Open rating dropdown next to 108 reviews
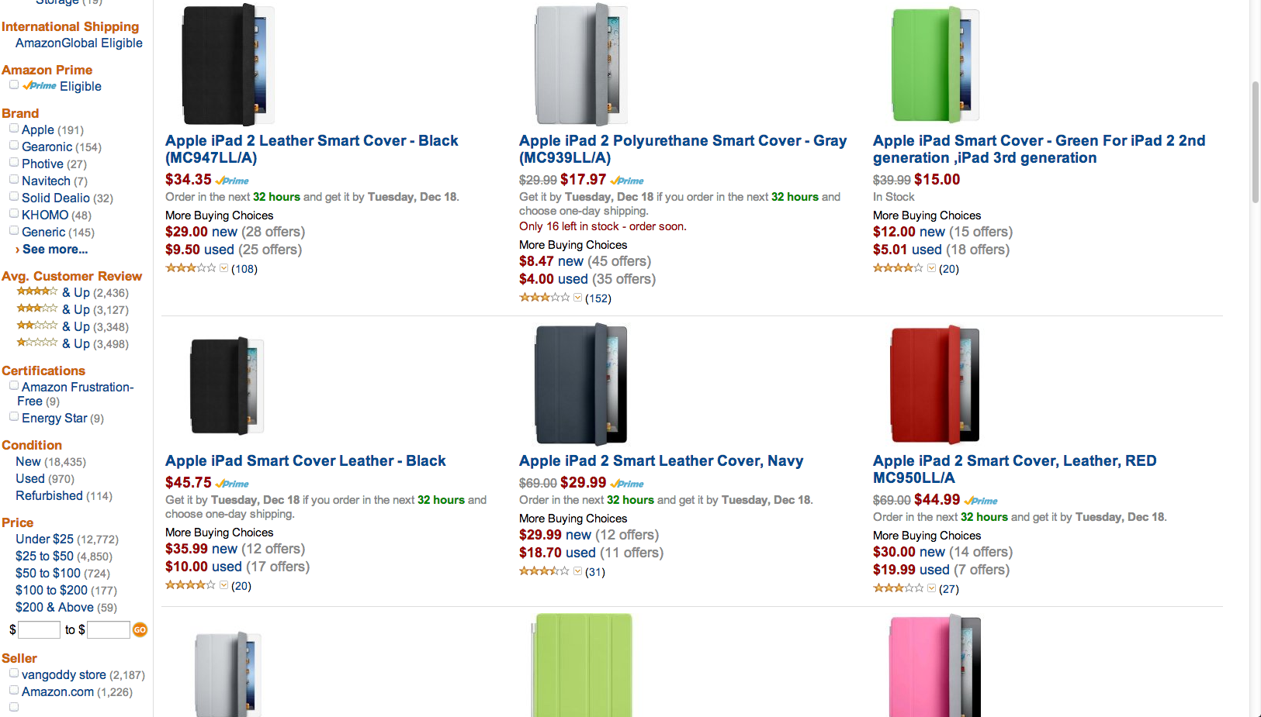The image size is (1261, 717). (x=224, y=268)
